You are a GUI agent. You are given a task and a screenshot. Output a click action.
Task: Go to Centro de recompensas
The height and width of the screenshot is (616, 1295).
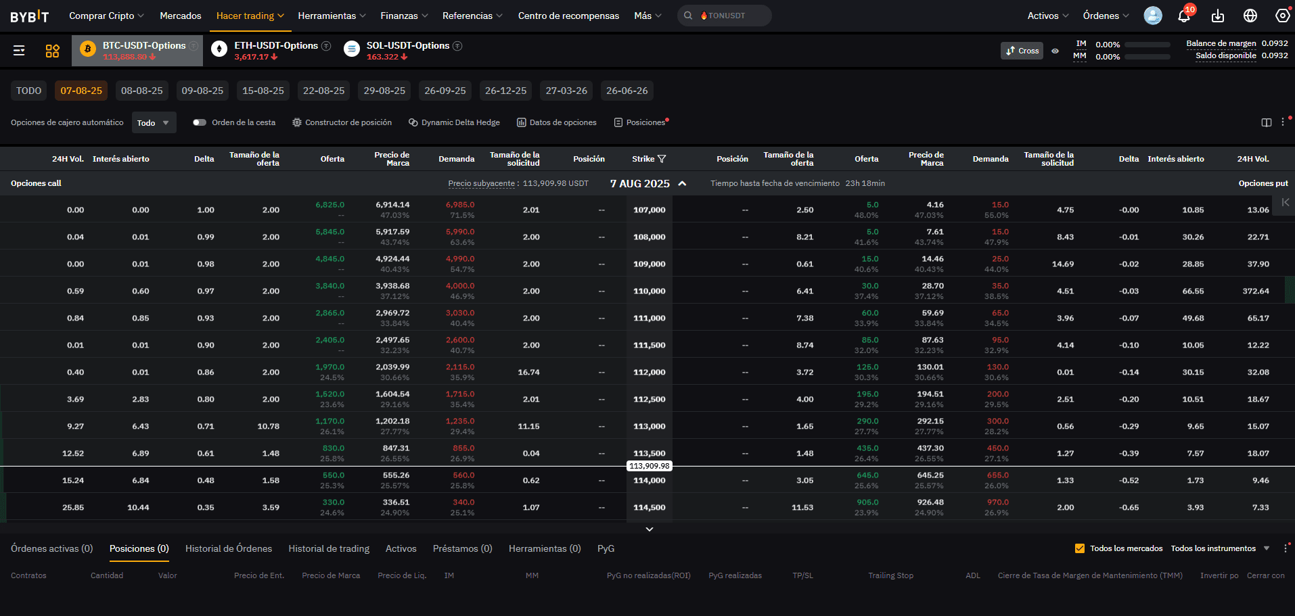pos(568,16)
